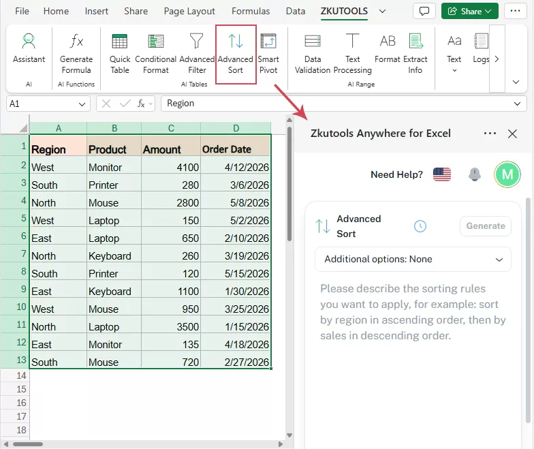Select the Amount header cell
Screen dimensions: 534x449
pos(171,146)
